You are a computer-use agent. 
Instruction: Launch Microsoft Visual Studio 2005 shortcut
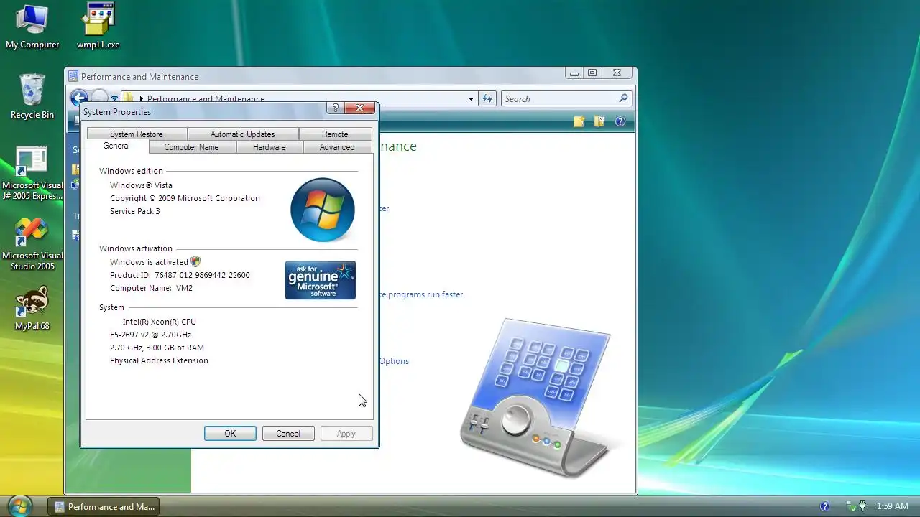(x=32, y=244)
